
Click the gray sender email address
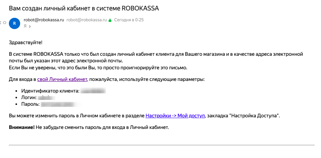pos(86,20)
